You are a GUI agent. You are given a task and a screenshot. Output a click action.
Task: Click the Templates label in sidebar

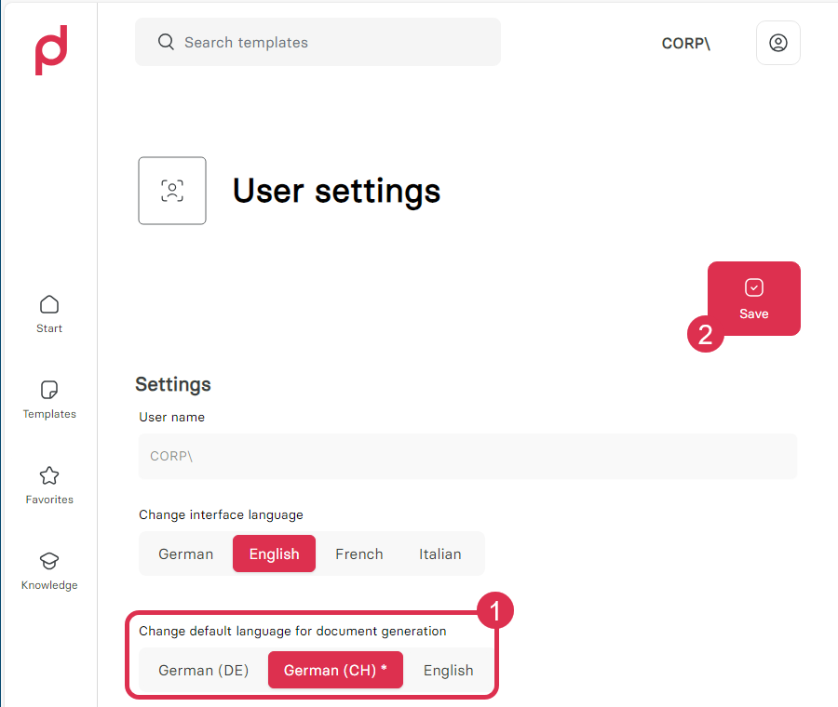click(49, 414)
